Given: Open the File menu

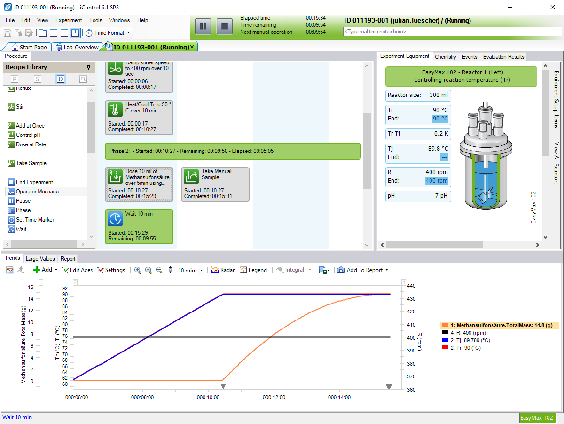Looking at the screenshot, I should (x=10, y=20).
